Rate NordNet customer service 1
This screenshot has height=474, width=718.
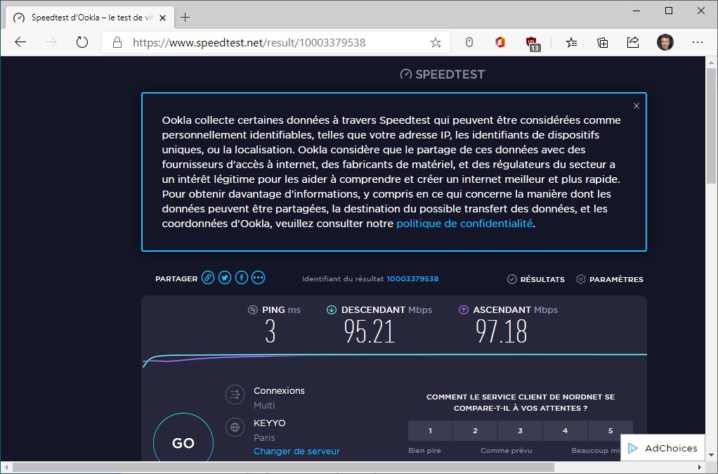[430, 430]
